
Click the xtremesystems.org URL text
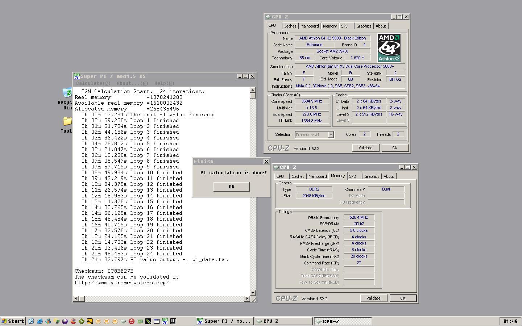click(x=122, y=283)
